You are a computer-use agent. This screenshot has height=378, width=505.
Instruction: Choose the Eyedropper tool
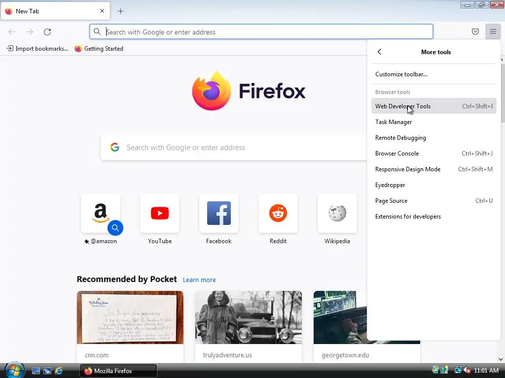click(x=433, y=185)
